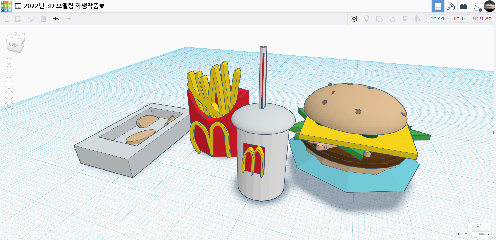Open the user profile avatar
The width and height of the screenshot is (496, 240).
(x=490, y=6)
